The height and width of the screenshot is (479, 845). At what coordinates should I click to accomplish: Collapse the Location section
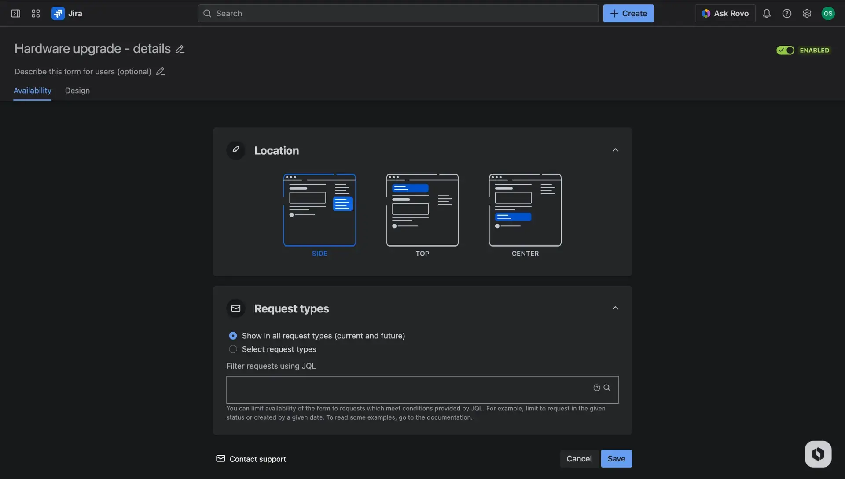tap(615, 149)
